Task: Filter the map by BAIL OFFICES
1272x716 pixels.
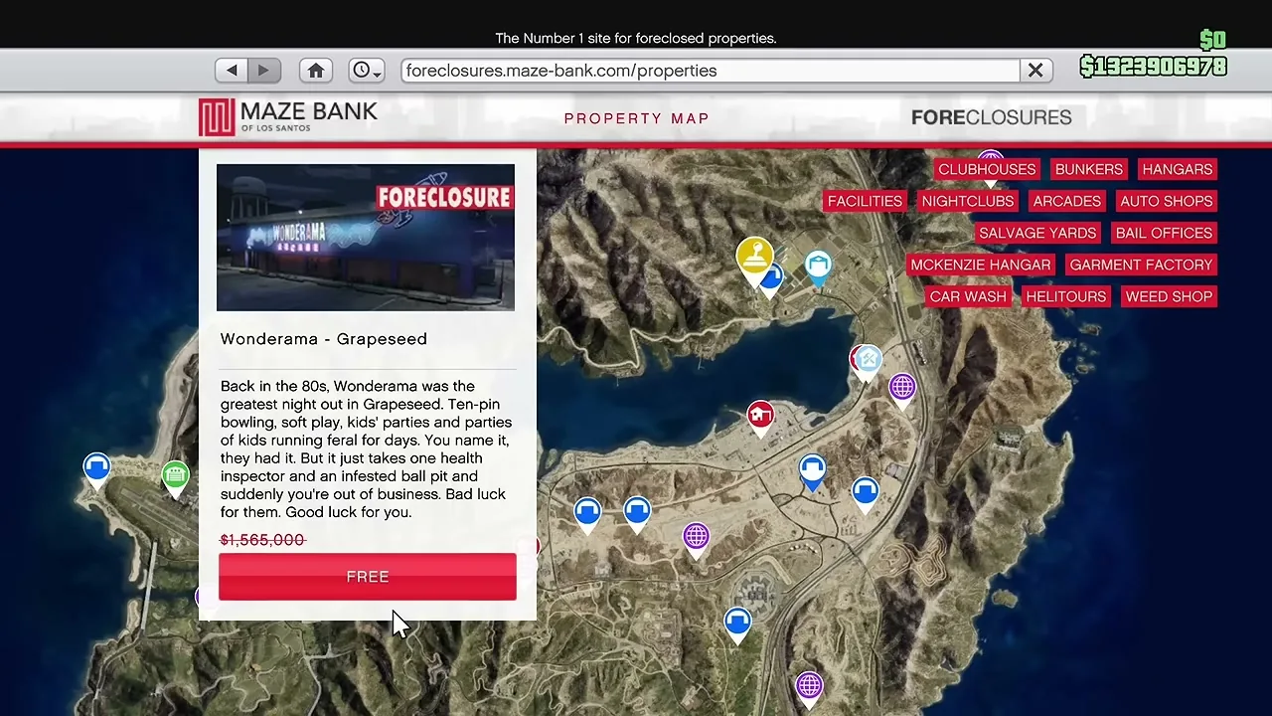Action: [1164, 233]
